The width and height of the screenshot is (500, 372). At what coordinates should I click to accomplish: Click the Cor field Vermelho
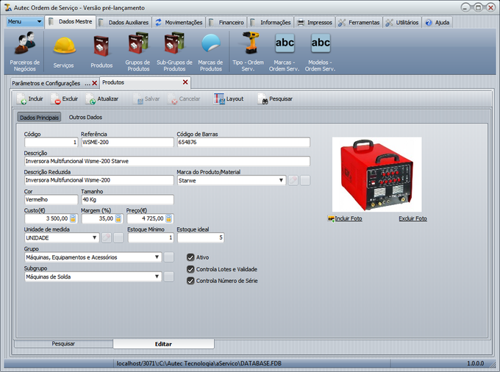tap(51, 199)
